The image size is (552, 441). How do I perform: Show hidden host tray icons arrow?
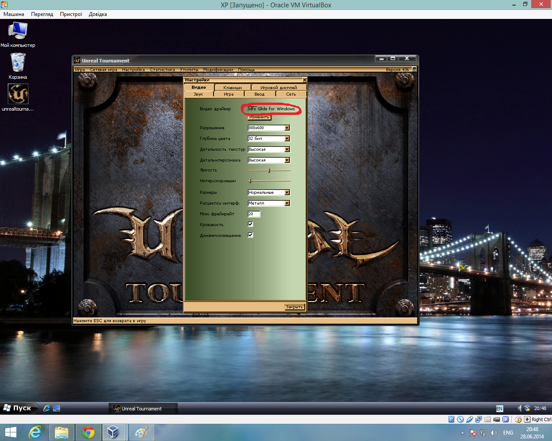coord(462,433)
